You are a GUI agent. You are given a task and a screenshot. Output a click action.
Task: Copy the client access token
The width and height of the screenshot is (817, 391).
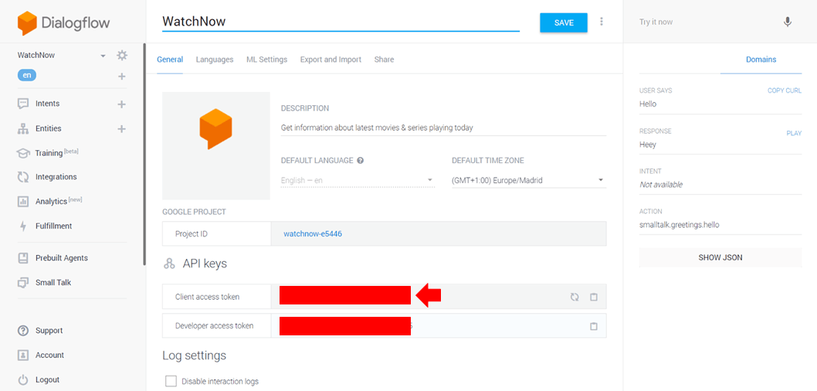[x=594, y=297]
